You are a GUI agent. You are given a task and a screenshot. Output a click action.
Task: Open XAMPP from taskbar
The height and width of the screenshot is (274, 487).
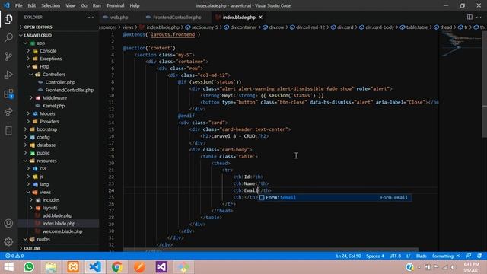coord(73,267)
